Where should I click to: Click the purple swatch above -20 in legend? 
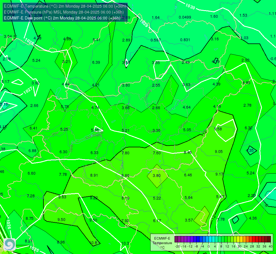(176, 239)
